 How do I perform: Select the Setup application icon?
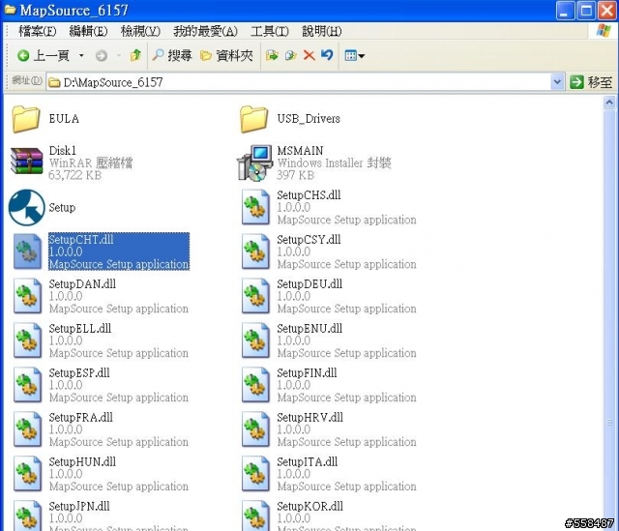point(26,208)
